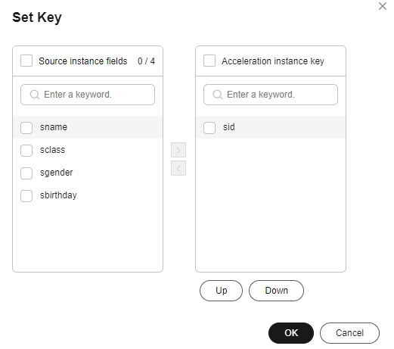Click the Cancel button
The height and width of the screenshot is (349, 394).
pos(349,333)
